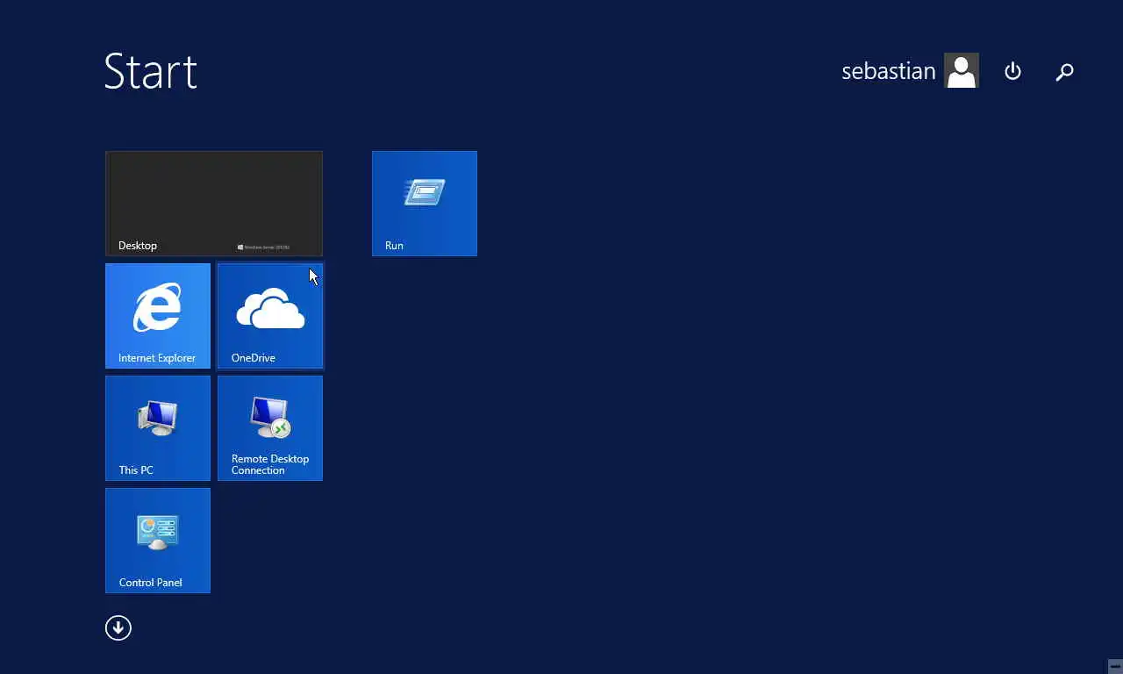Click the power options button
Viewport: 1123px width, 674px height.
pos(1012,71)
